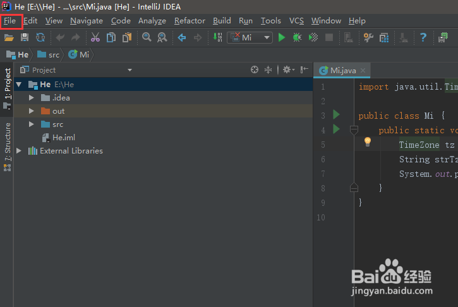458x307 pixels.
Task: Click the blue Help question mark icon
Action: pyautogui.click(x=423, y=37)
